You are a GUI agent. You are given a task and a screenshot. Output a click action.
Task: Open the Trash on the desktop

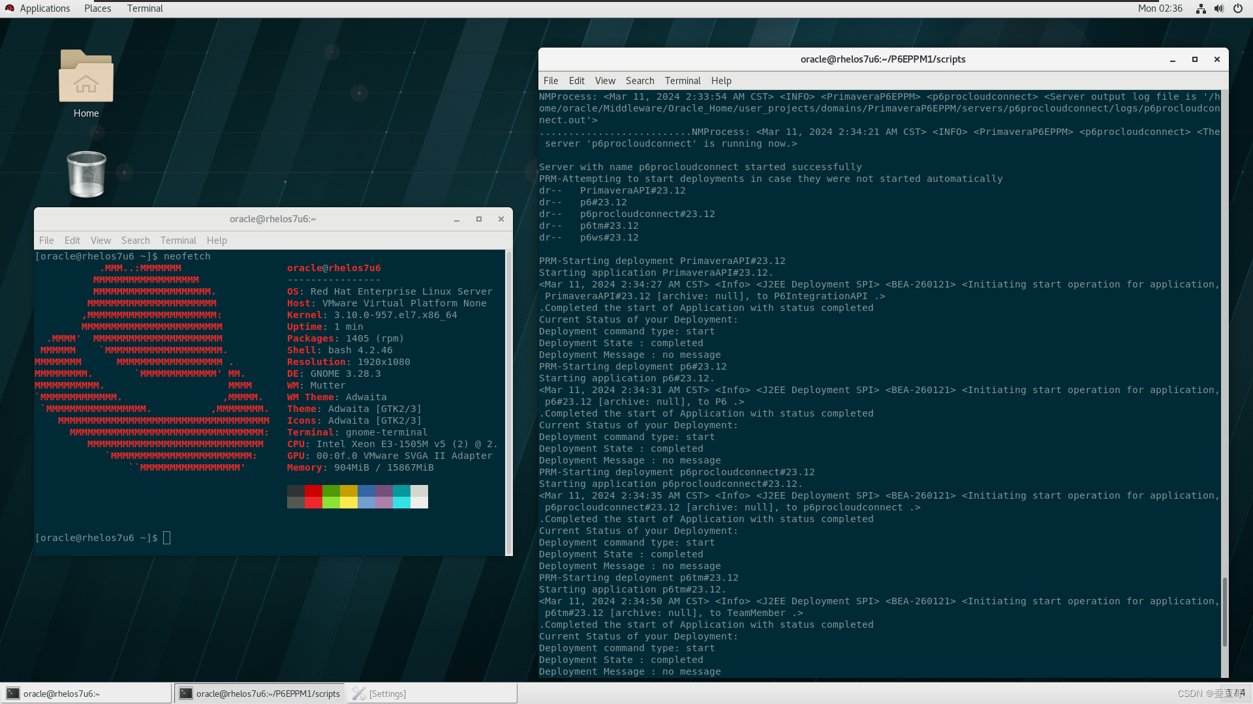(85, 174)
